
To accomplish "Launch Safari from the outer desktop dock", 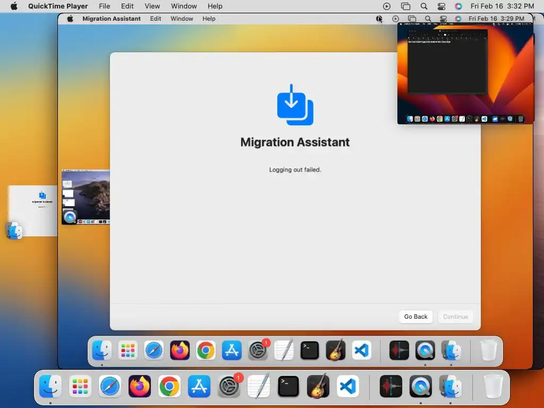I will click(110, 386).
